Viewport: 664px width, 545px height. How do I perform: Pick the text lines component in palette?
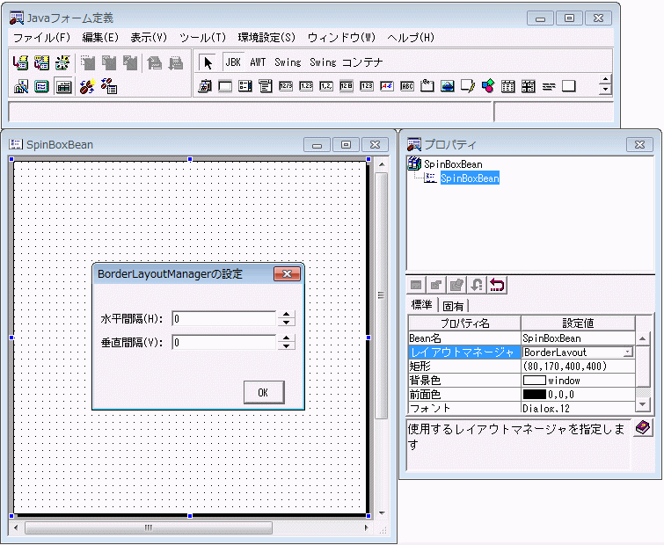pos(549,87)
